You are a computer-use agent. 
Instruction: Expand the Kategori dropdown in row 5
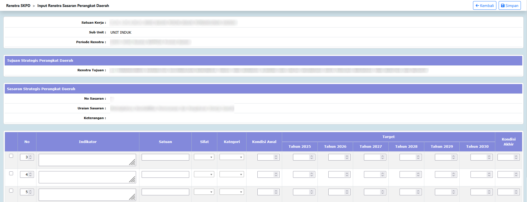click(232, 192)
